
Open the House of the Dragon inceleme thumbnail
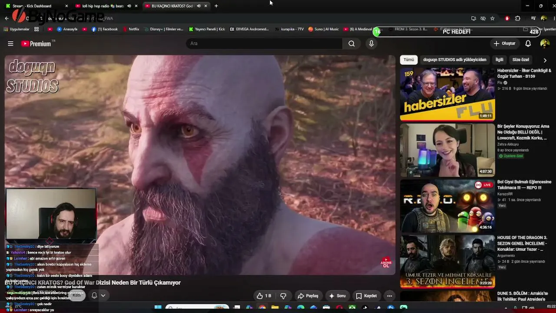point(447,262)
